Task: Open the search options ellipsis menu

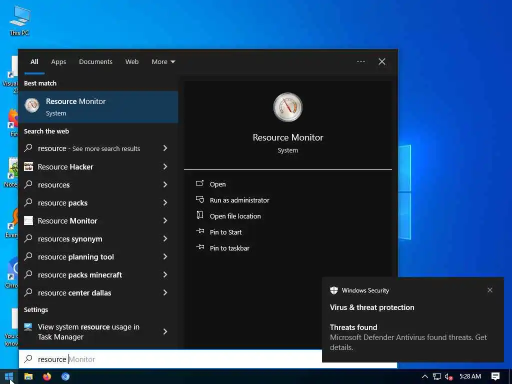Action: tap(361, 61)
